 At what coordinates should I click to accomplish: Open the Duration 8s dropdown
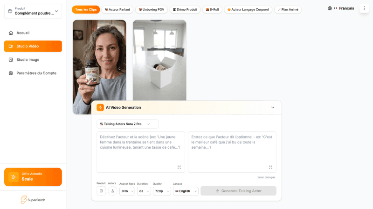[144, 191]
